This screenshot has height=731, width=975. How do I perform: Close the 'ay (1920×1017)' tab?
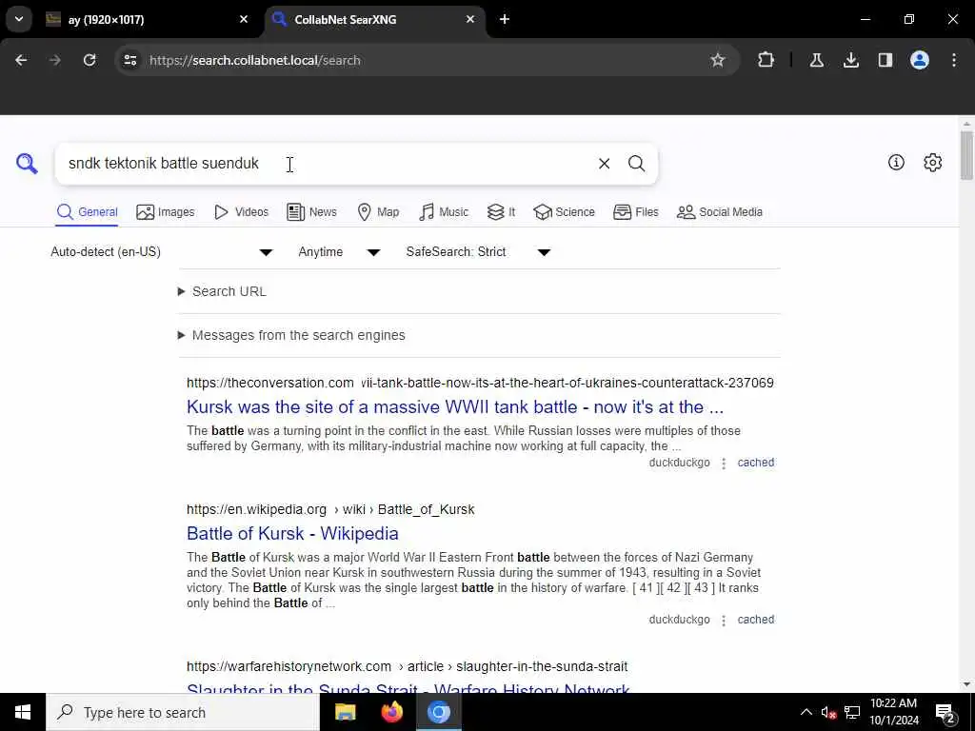tap(244, 19)
